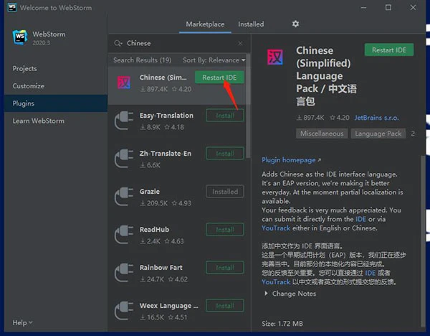The image size is (430, 336).
Task: Select the ReadHub plugin name
Action: click(154, 230)
